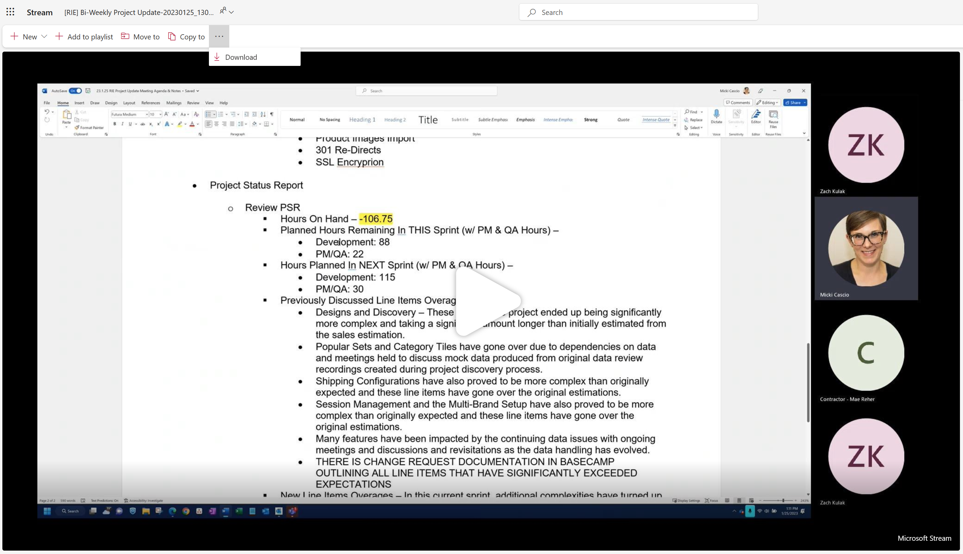The width and height of the screenshot is (963, 554).
Task: Switch to the Insert tab in Word
Action: point(79,103)
